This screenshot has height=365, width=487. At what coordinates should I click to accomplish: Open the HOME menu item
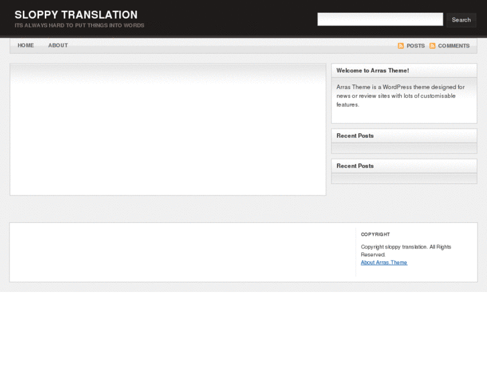(x=25, y=46)
